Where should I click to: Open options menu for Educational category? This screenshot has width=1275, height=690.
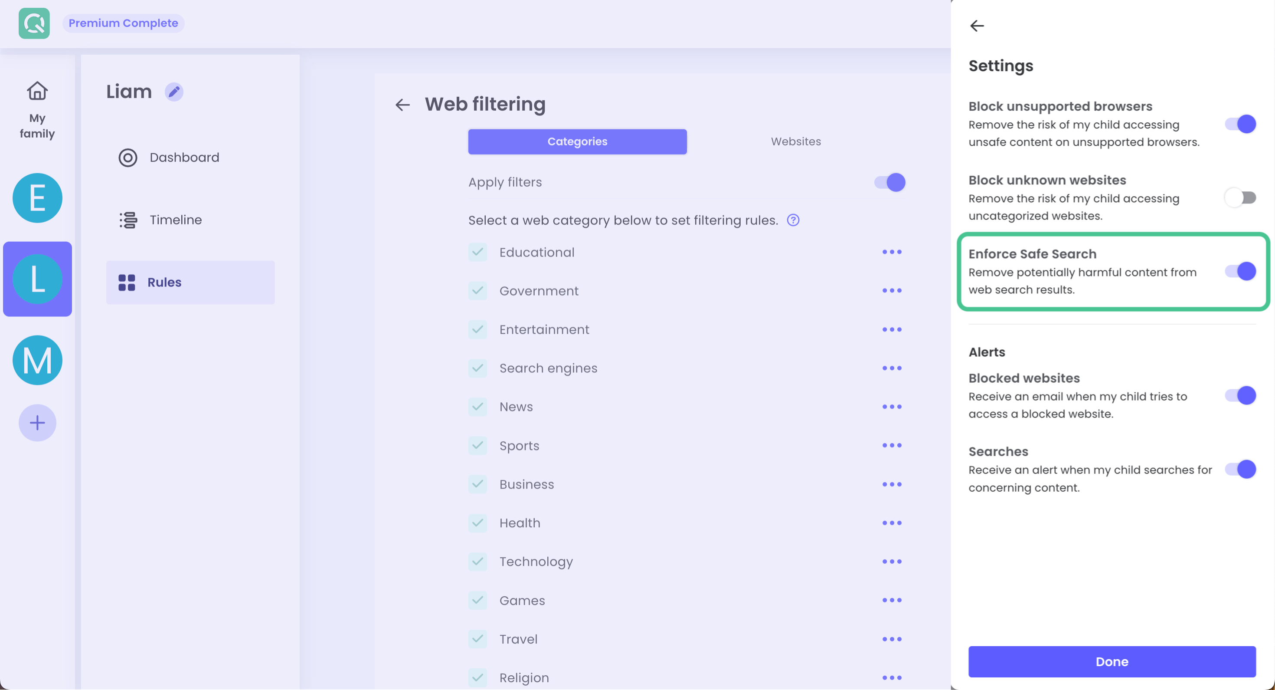tap(891, 252)
